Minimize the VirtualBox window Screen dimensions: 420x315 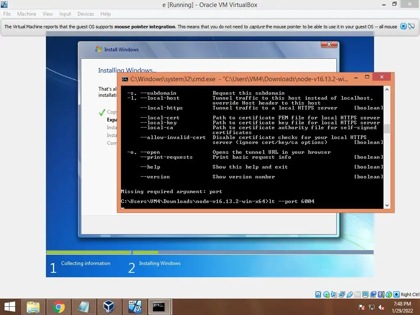pyautogui.click(x=384, y=5)
